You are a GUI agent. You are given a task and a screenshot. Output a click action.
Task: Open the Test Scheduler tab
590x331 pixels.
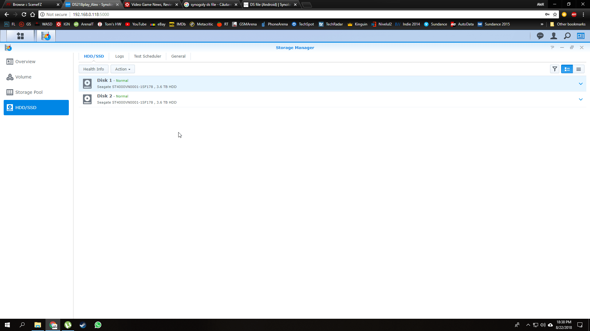pos(147,56)
